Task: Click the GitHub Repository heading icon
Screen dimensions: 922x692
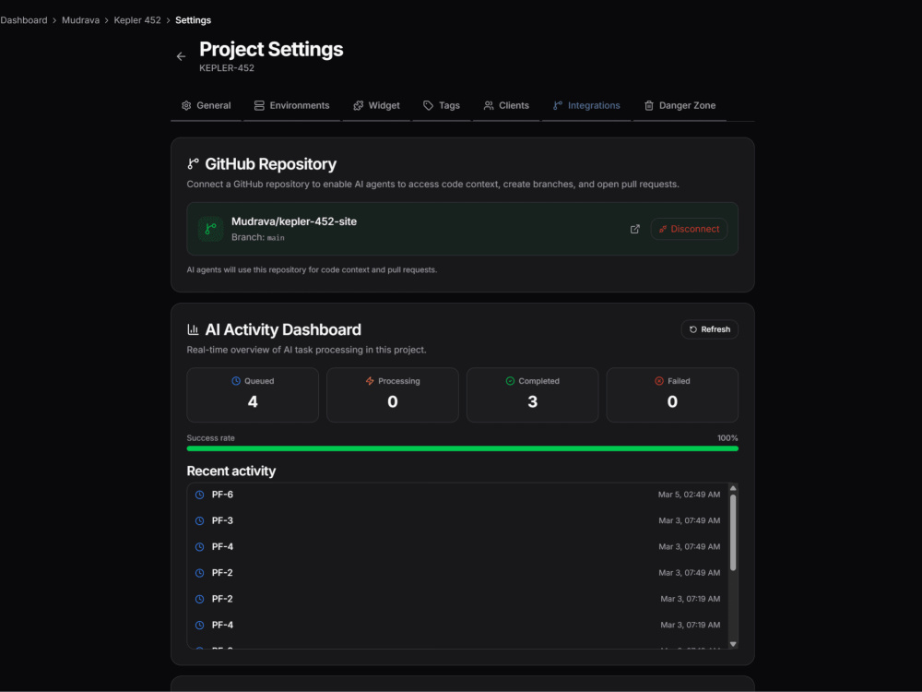Action: coord(193,163)
